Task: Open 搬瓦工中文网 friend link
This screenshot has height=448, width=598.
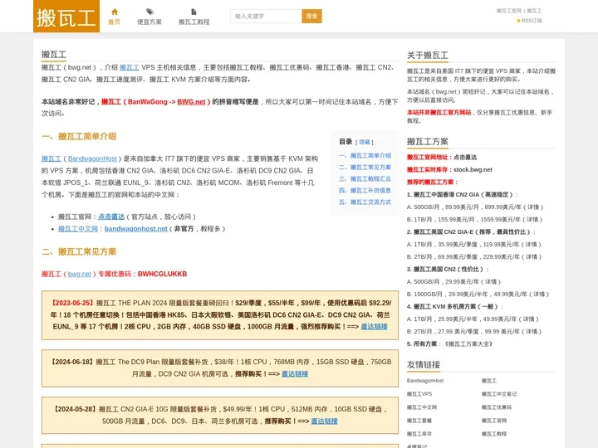Action: point(421,407)
